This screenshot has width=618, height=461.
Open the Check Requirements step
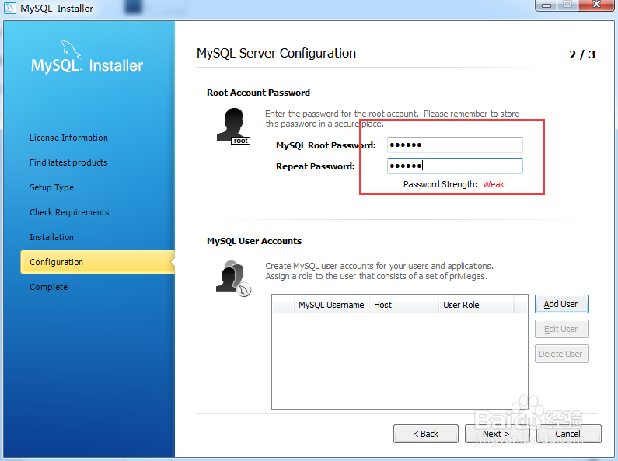click(69, 212)
